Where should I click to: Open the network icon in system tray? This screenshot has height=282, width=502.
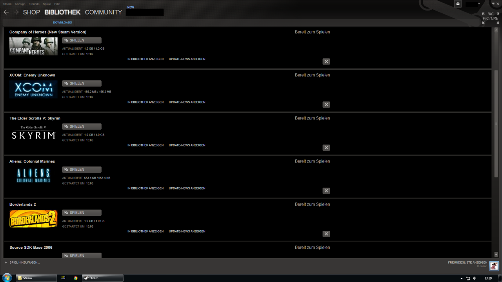[x=468, y=278]
